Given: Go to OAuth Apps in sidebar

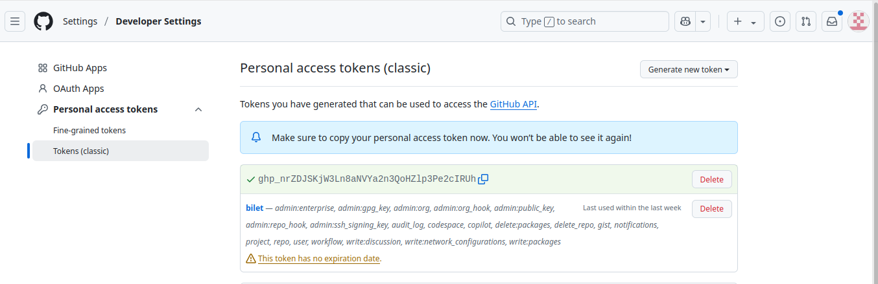Looking at the screenshot, I should (78, 89).
